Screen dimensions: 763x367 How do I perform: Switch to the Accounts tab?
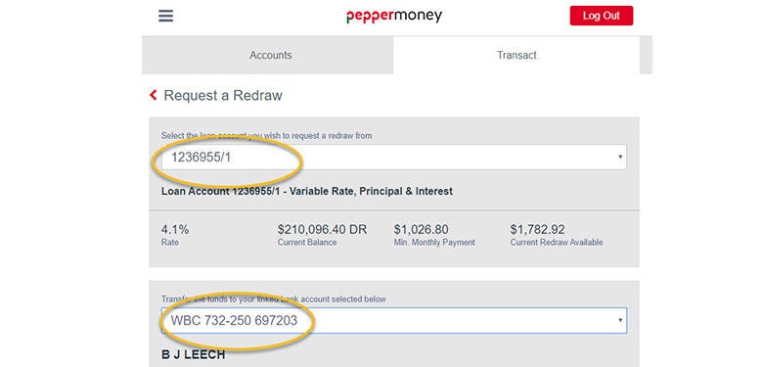point(271,55)
